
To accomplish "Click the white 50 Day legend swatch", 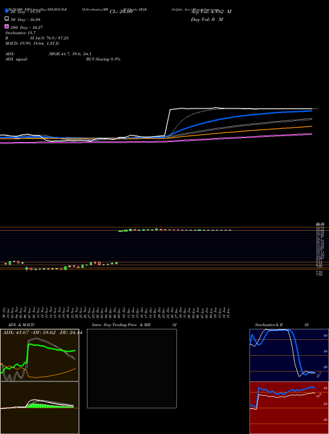I will [7, 19].
